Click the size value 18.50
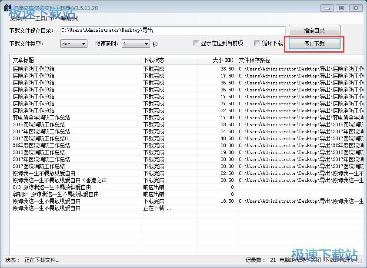 [x=227, y=201]
